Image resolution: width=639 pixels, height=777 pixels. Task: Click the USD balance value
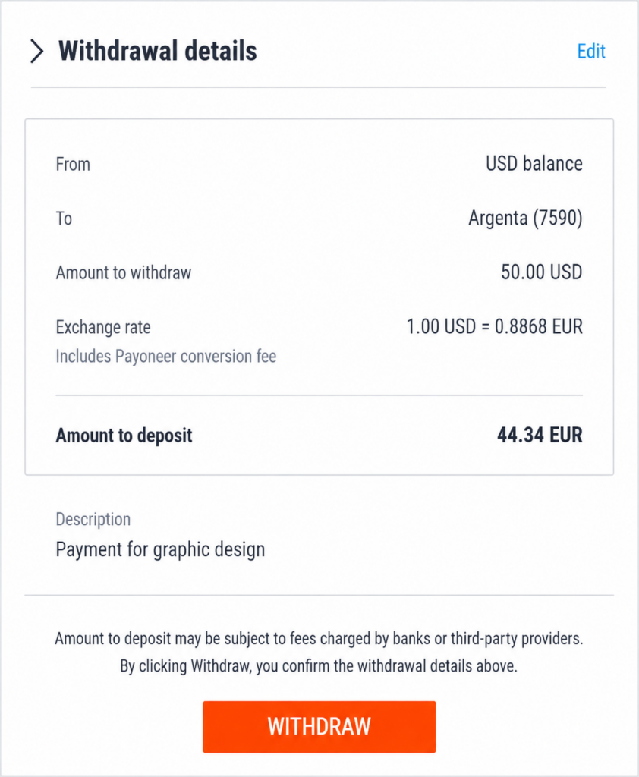(x=534, y=164)
